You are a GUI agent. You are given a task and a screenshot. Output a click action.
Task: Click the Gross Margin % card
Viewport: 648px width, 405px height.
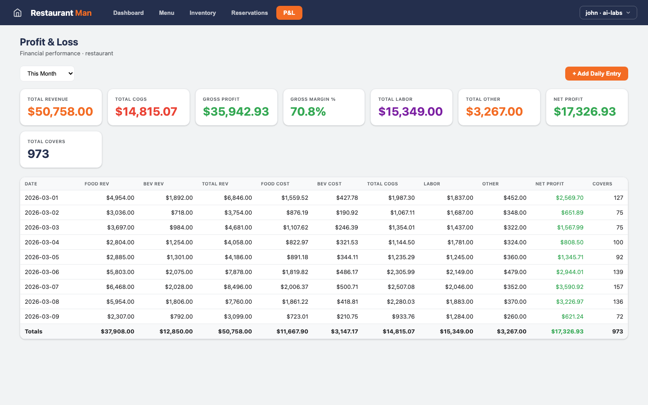pyautogui.click(x=324, y=107)
